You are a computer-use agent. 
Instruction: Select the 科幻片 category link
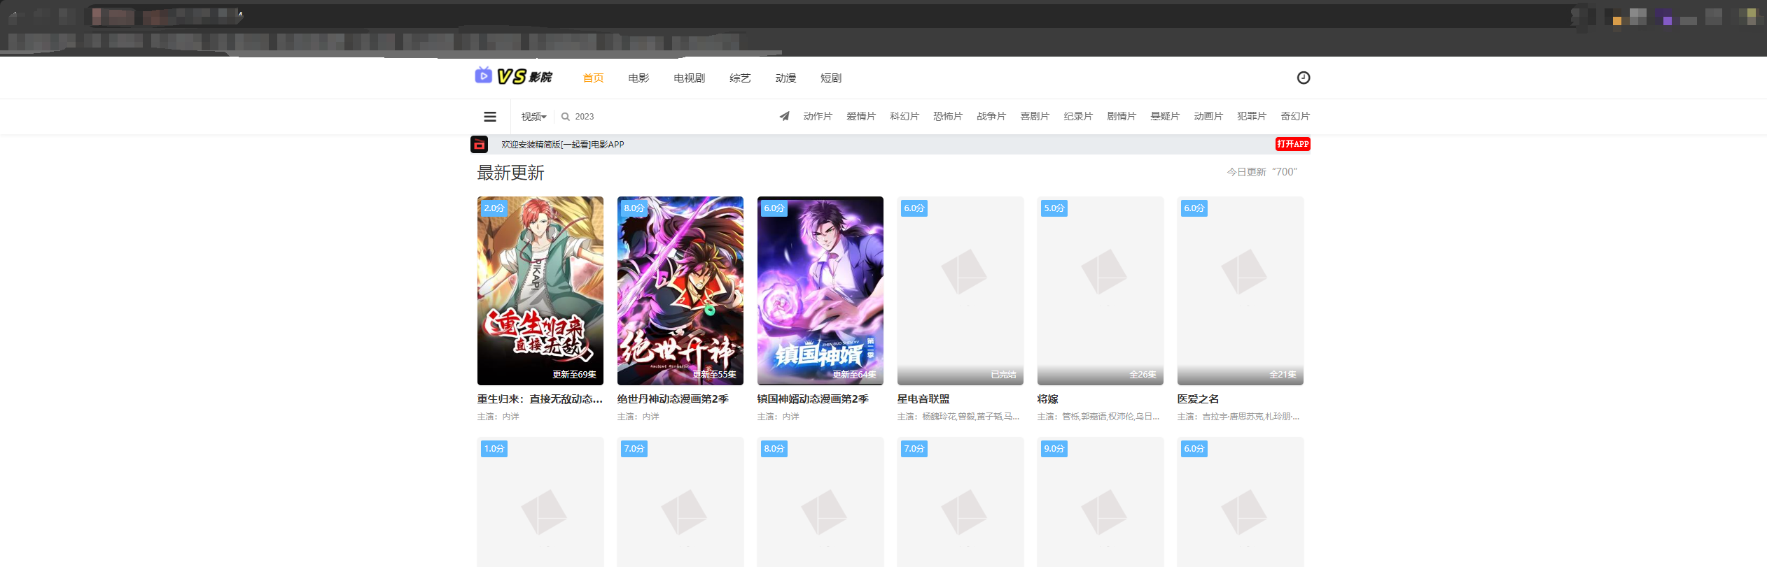tap(905, 116)
